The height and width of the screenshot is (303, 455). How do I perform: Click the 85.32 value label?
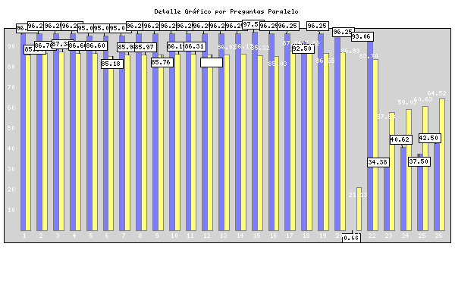coord(260,48)
